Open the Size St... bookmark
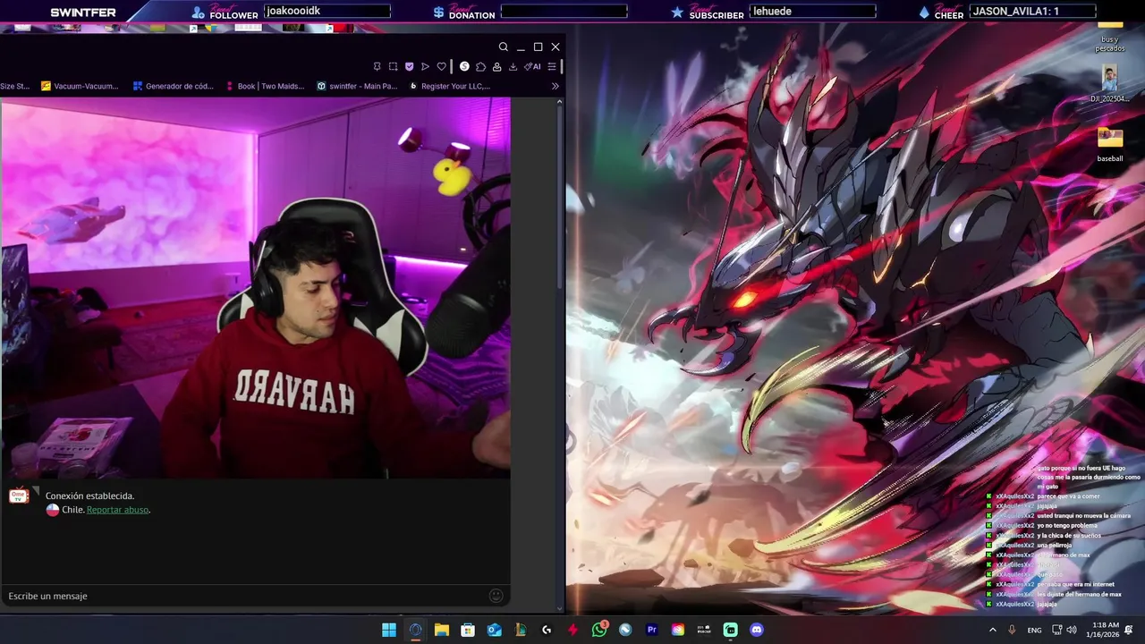The height and width of the screenshot is (644, 1145). pos(15,86)
